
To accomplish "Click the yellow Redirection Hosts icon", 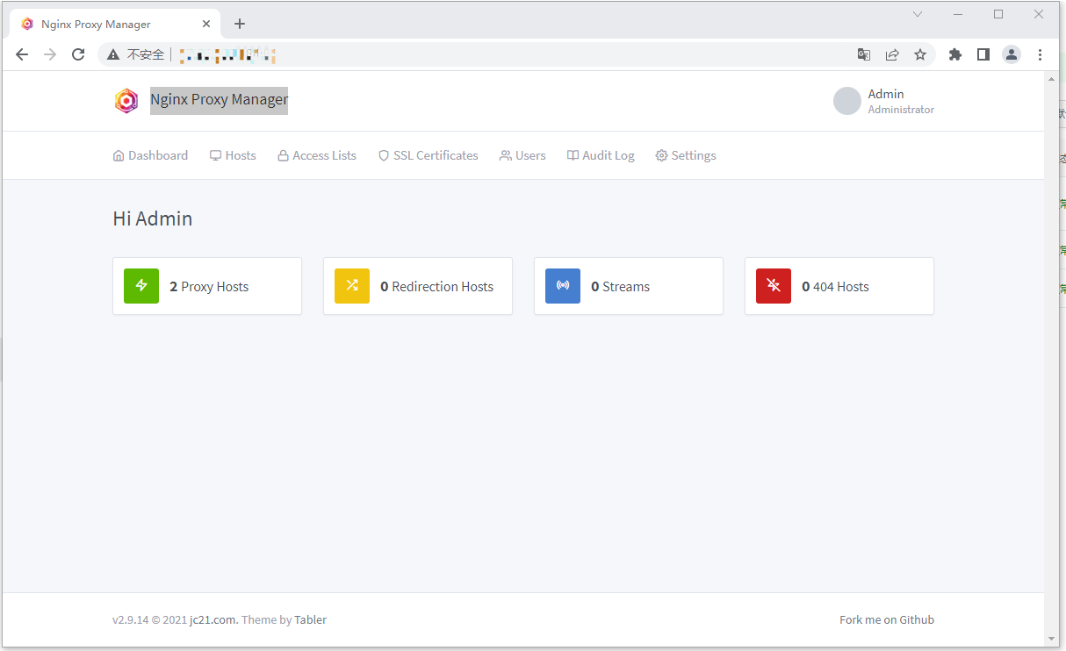I will (352, 286).
